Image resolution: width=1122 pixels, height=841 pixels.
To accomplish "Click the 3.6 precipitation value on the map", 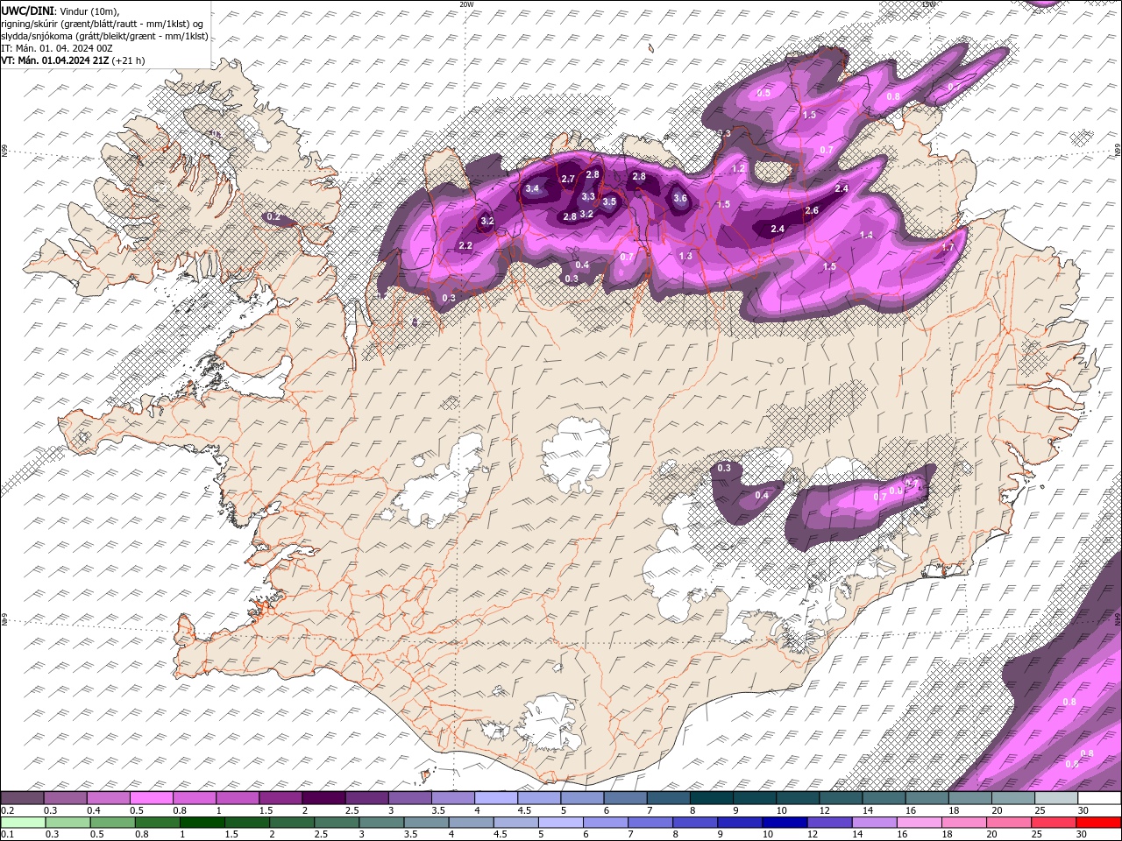I will [680, 198].
